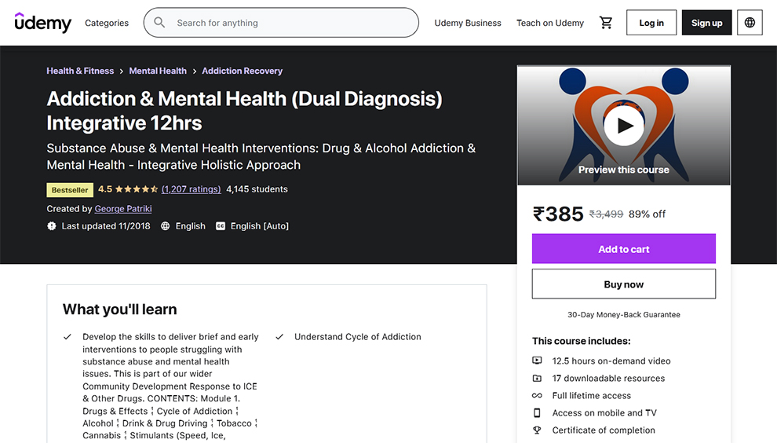Open Udemy Business in navigation
The width and height of the screenshot is (777, 443).
point(468,23)
